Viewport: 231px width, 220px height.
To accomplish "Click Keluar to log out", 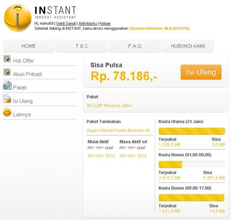I will [105, 23].
